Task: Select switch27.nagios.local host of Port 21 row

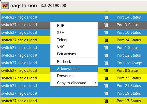Action: (19, 86)
